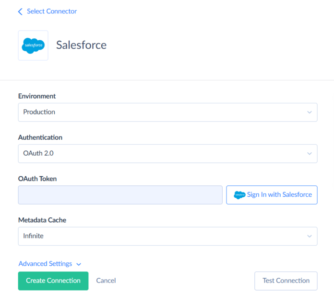
Task: Click the Metadata Cache chevron arrow
Action: coord(310,237)
